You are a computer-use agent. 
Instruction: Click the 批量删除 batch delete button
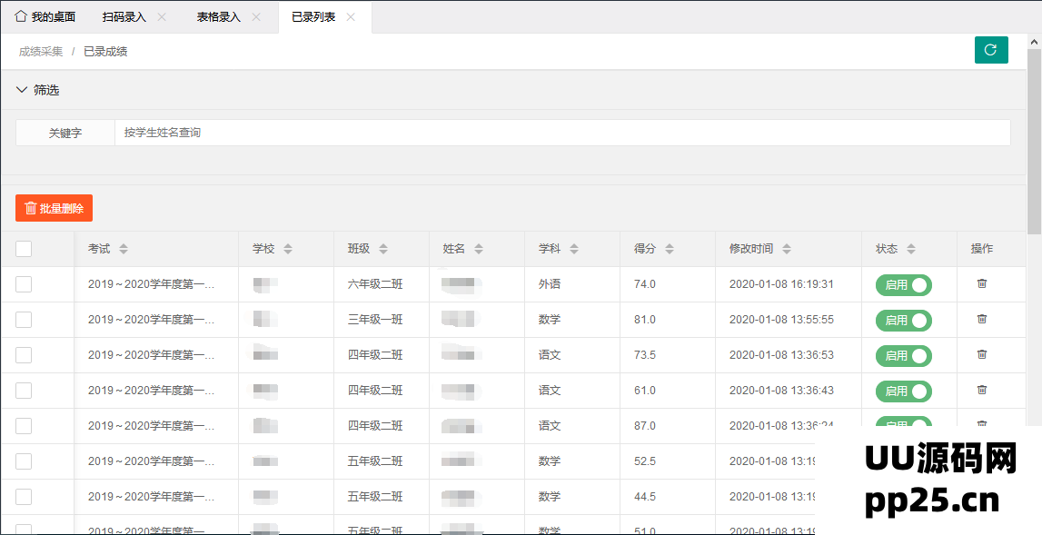coord(54,208)
